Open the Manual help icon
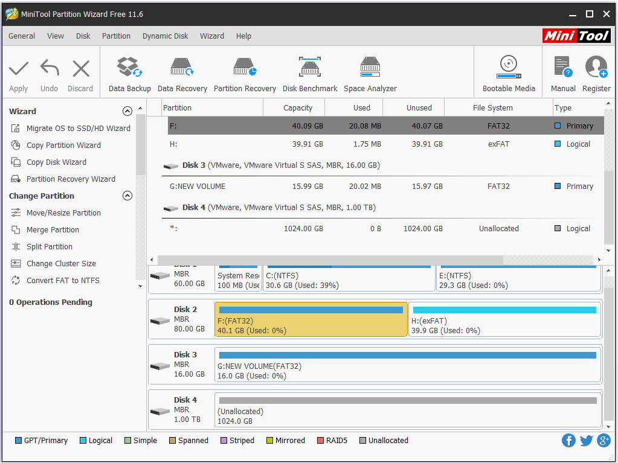The height and width of the screenshot is (463, 618). pos(563,67)
